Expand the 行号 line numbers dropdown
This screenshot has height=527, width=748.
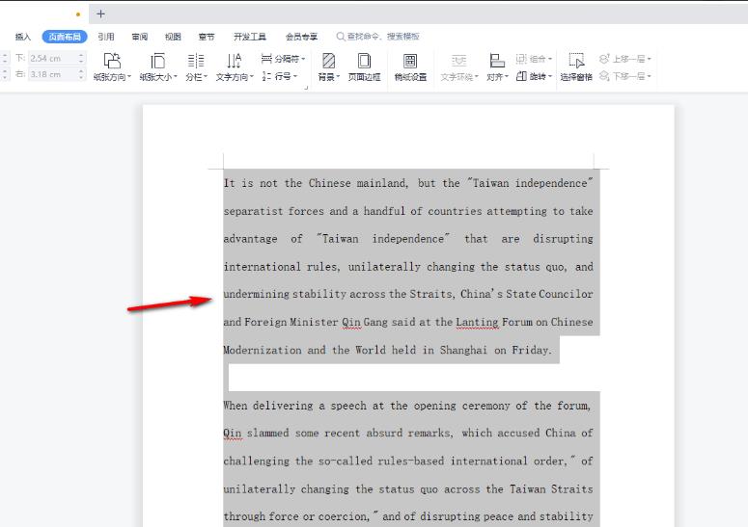tap(281, 76)
